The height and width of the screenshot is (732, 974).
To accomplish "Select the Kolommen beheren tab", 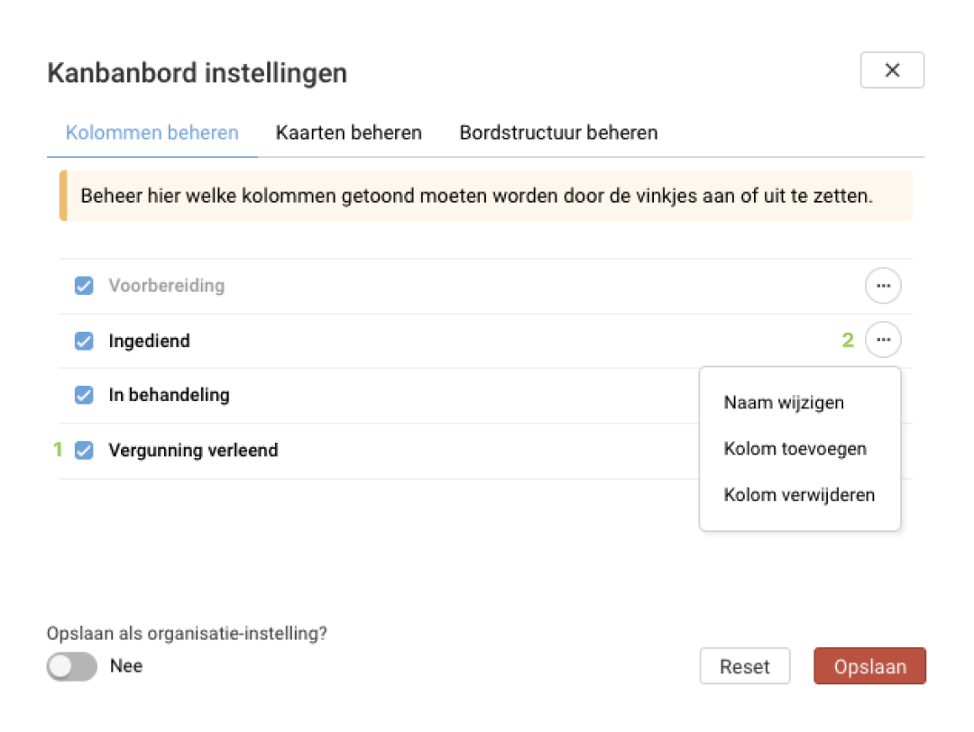I will [152, 133].
